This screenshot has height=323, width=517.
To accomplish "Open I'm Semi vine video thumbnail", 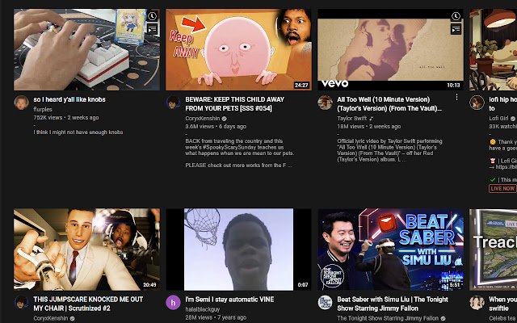I will pyautogui.click(x=238, y=250).
